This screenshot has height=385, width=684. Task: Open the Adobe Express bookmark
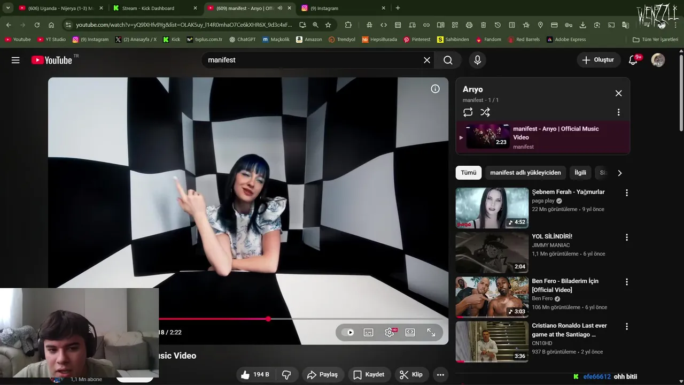tap(566, 39)
